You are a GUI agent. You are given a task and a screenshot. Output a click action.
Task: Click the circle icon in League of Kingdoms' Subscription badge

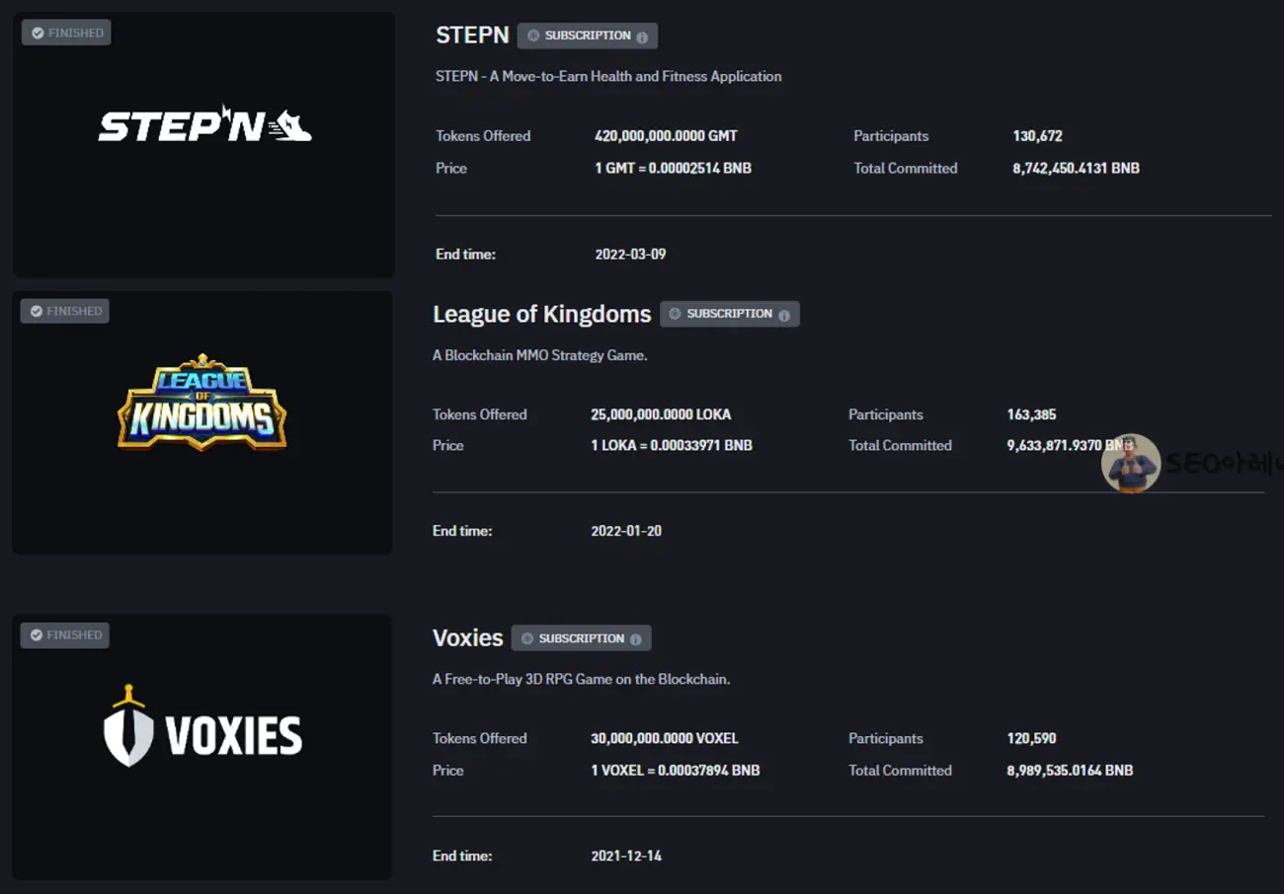[676, 314]
